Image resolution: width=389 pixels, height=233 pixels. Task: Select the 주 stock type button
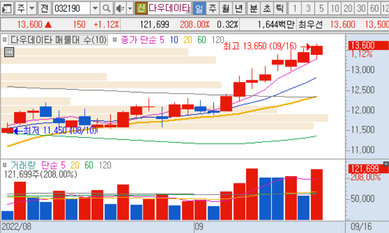(21, 8)
